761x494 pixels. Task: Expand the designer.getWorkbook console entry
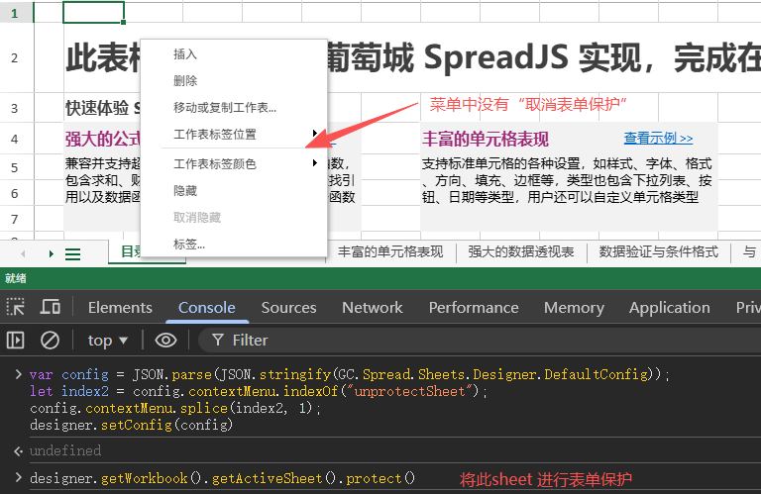pyautogui.click(x=19, y=478)
